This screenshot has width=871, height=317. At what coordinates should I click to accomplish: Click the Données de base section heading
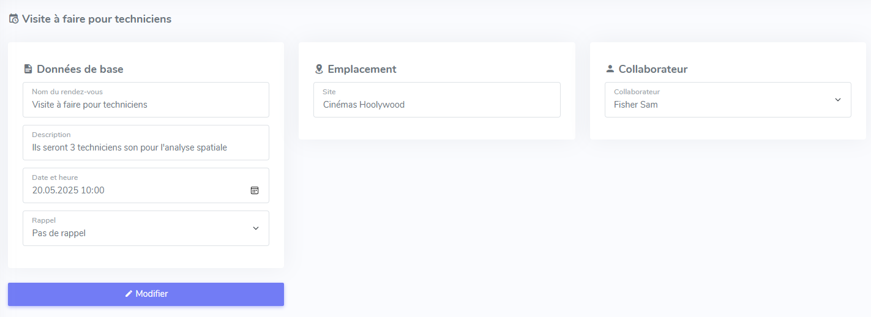(80, 69)
